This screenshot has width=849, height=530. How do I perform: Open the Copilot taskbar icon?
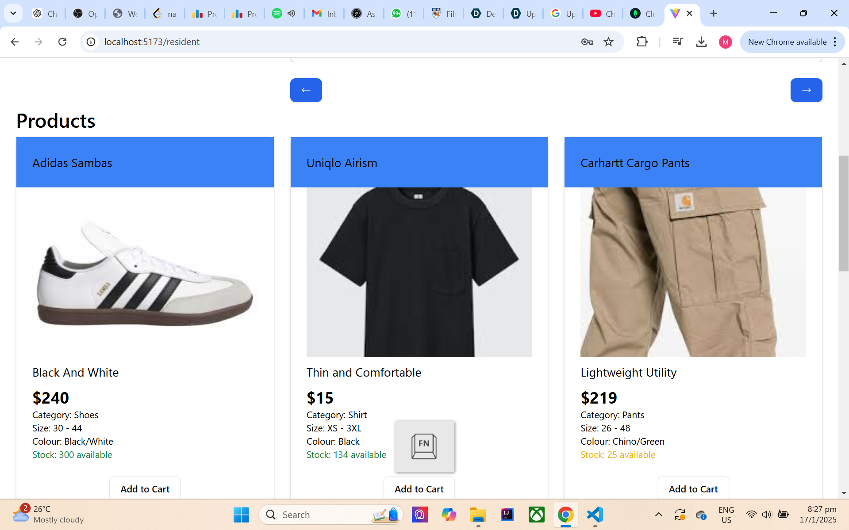point(449,515)
